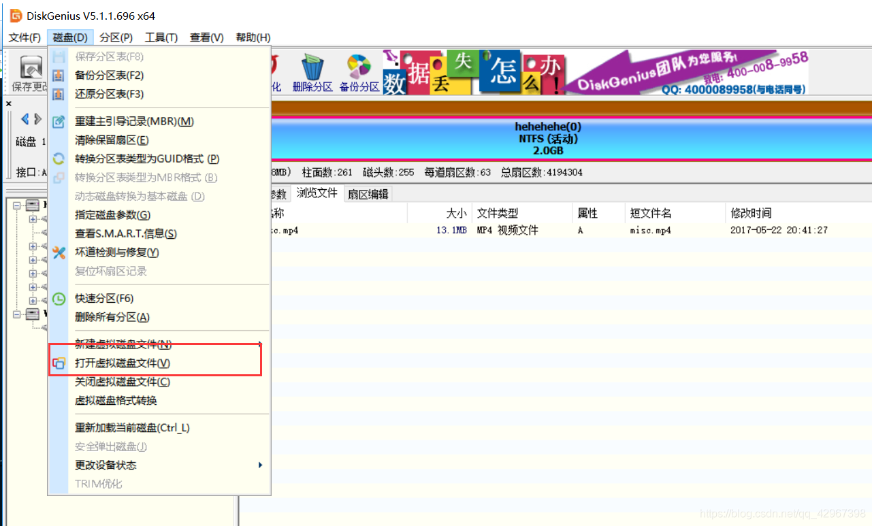Click the 13.1MB size cell

[x=451, y=231]
